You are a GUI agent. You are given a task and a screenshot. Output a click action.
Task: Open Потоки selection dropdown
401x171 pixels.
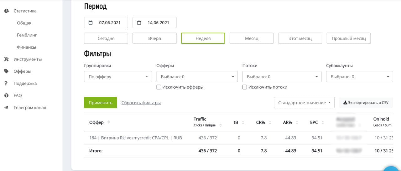pos(282,77)
